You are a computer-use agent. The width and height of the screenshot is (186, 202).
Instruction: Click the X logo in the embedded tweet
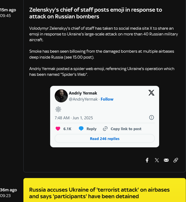[151, 93]
